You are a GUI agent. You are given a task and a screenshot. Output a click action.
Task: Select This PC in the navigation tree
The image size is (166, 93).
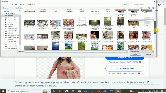point(9,11)
